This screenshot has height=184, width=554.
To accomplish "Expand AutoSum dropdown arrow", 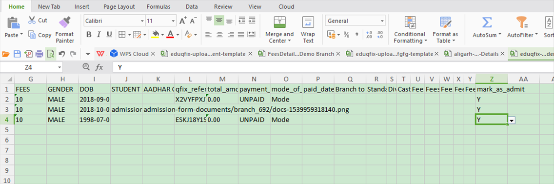I will point(500,35).
